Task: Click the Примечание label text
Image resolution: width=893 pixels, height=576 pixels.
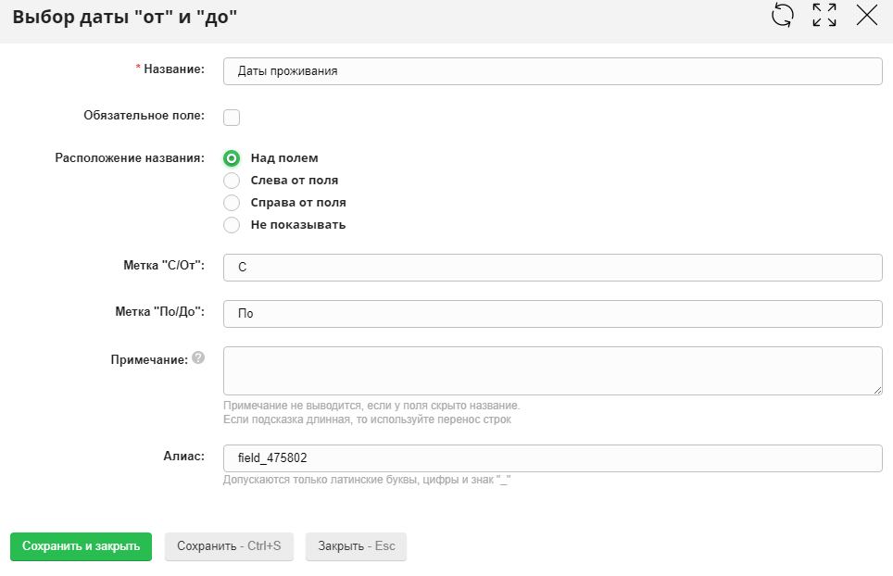Action: point(148,358)
